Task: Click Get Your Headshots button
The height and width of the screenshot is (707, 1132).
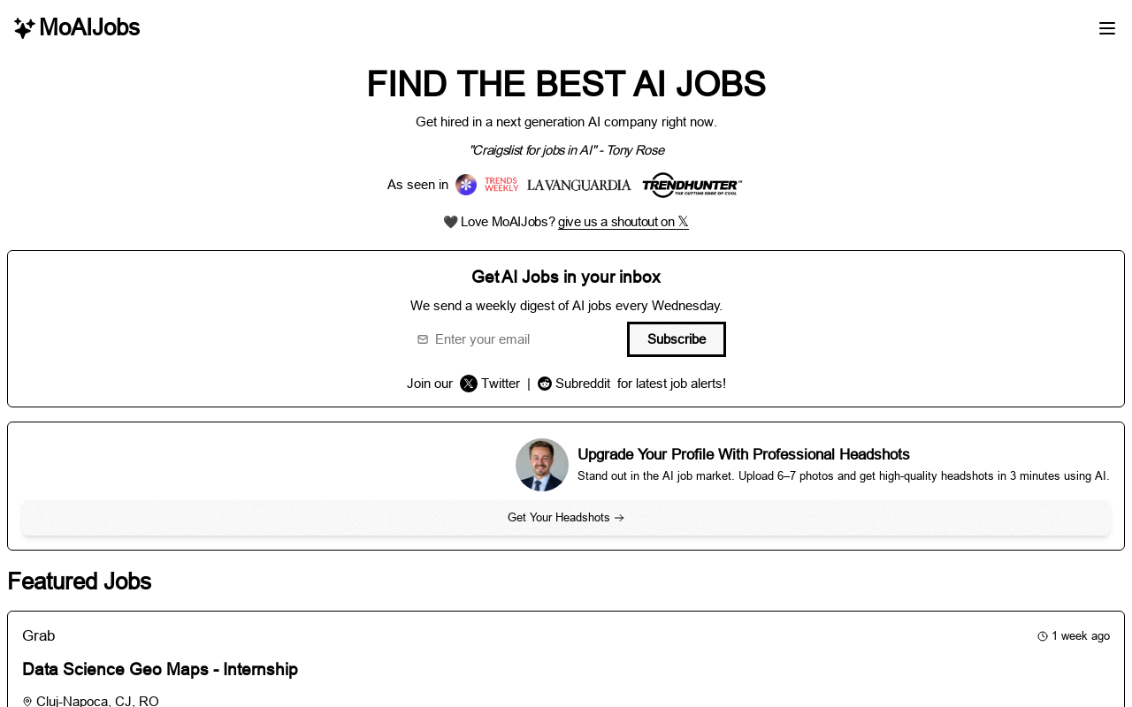Action: (x=566, y=517)
